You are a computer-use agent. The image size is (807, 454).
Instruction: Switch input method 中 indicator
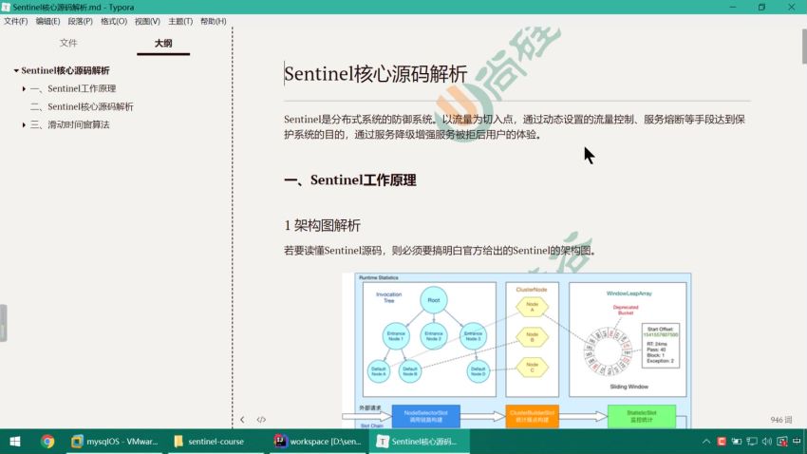pyautogui.click(x=798, y=442)
